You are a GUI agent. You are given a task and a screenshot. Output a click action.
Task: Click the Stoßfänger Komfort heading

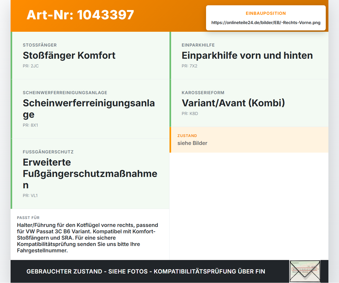click(69, 56)
